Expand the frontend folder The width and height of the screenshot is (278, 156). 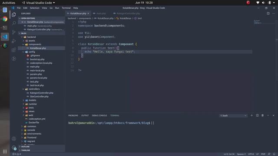click(32, 137)
